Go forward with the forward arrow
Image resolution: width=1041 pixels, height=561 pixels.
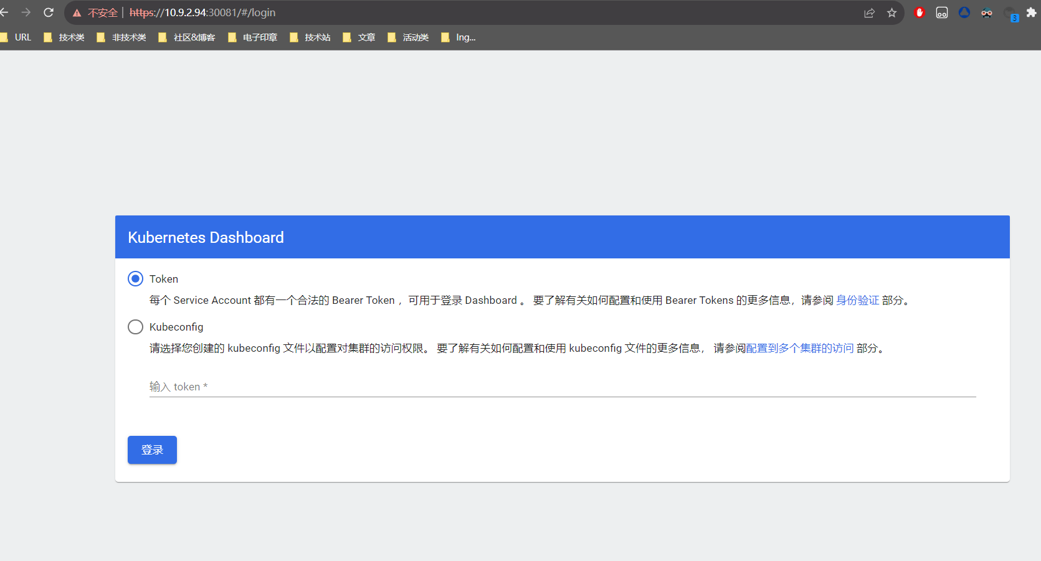click(x=26, y=12)
